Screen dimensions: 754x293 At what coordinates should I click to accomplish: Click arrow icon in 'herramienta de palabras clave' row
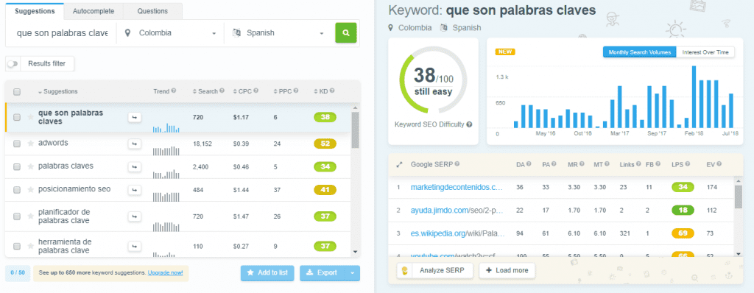click(134, 247)
